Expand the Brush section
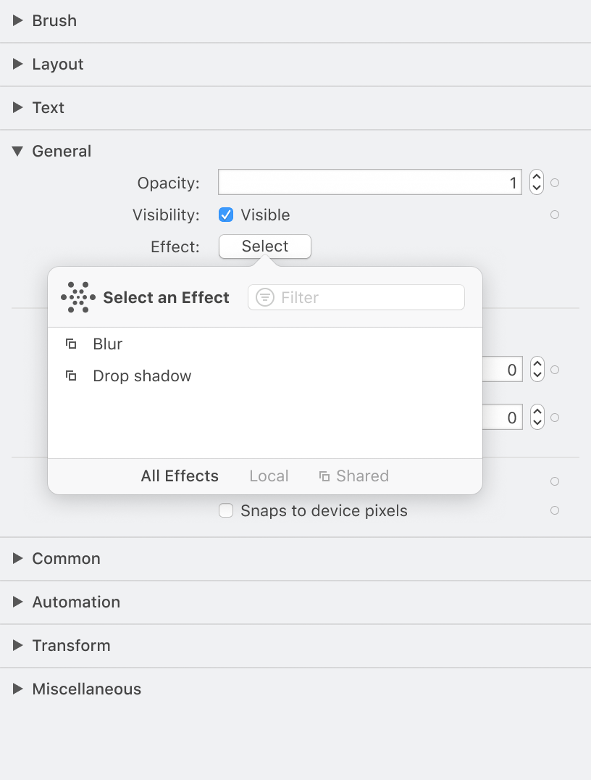 coord(17,20)
